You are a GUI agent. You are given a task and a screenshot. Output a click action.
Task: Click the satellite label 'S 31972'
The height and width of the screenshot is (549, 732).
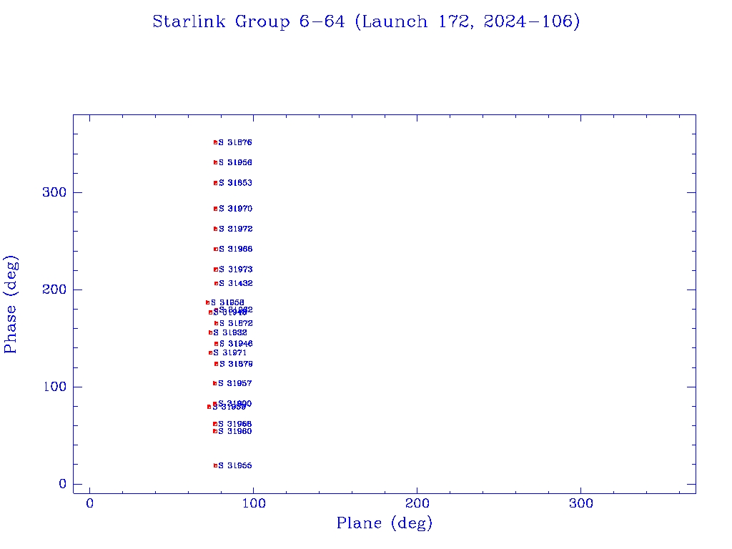point(235,229)
